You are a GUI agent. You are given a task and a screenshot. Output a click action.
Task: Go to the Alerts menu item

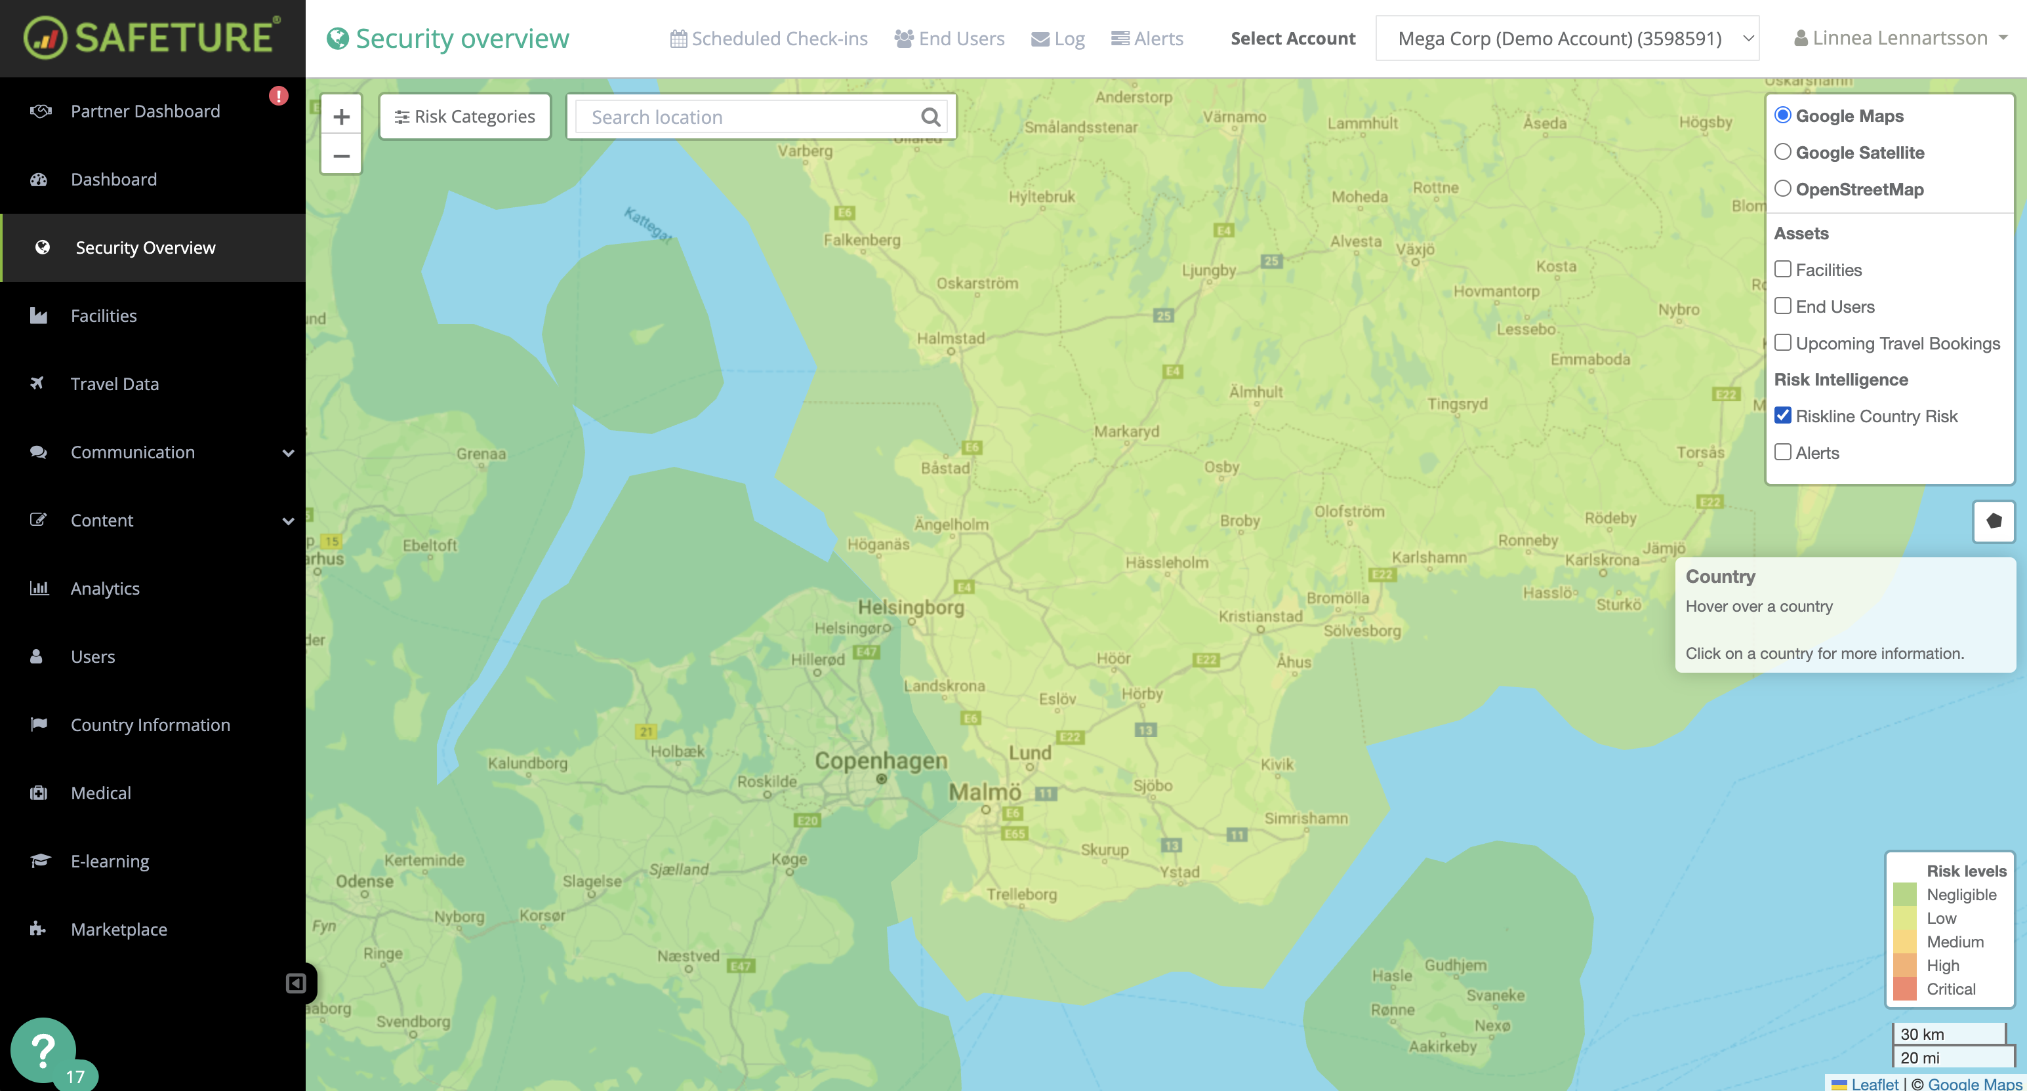pos(1147,38)
